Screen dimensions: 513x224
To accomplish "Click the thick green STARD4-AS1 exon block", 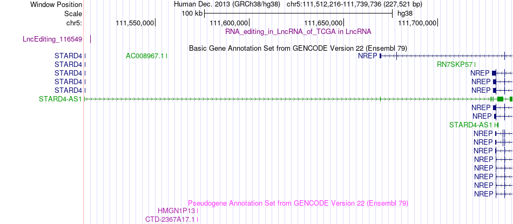I will [x=500, y=99].
